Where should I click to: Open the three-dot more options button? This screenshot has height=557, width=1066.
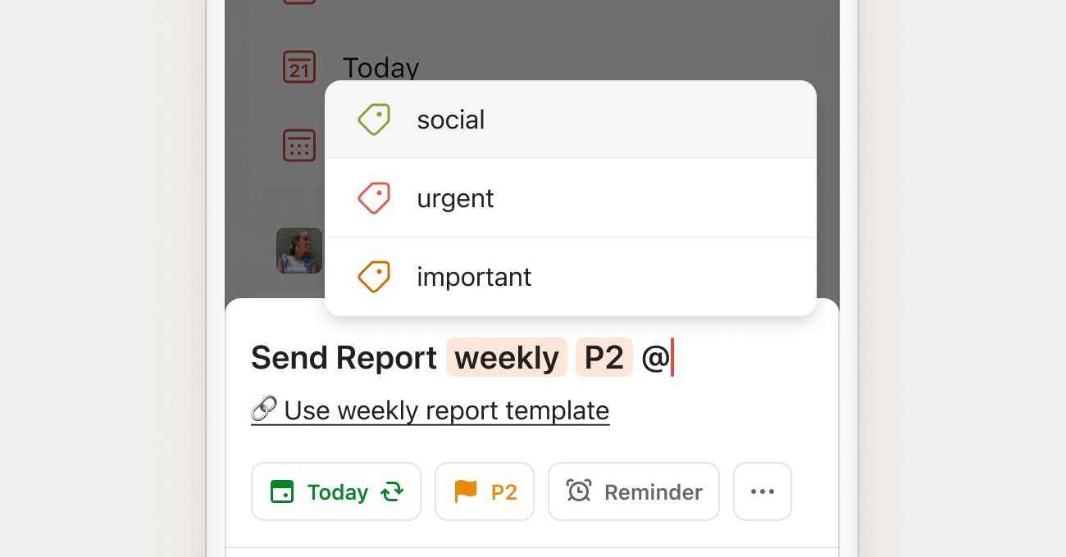pos(762,491)
